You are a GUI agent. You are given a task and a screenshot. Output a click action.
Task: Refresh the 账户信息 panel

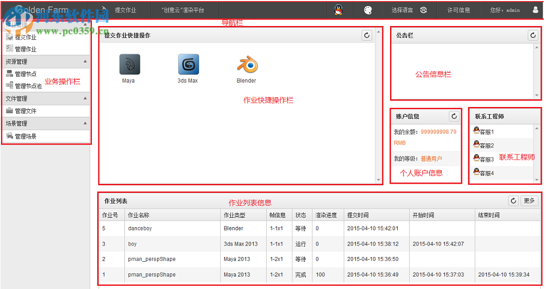pyautogui.click(x=454, y=116)
